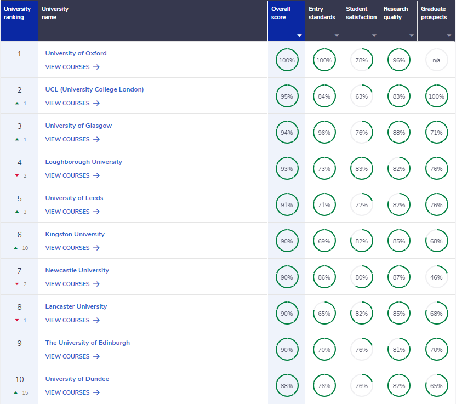Click Edinburgh's 81% research quality ring

tap(399, 350)
